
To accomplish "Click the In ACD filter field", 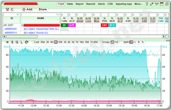I will click(72, 15).
